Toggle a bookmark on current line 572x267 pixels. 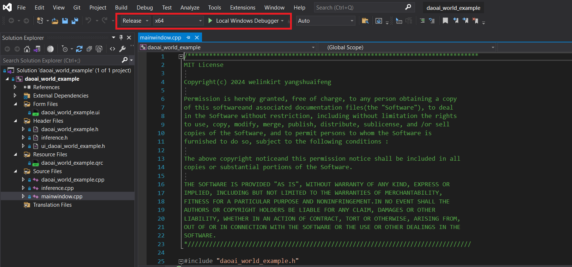coord(445,21)
